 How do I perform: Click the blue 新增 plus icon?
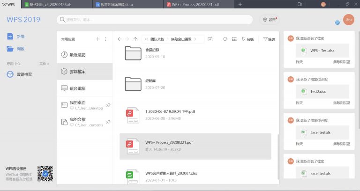point(10,37)
